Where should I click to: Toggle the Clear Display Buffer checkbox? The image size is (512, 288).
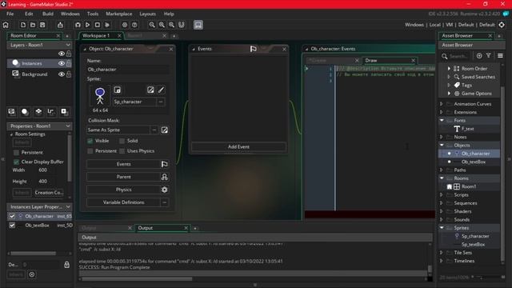tap(16, 162)
